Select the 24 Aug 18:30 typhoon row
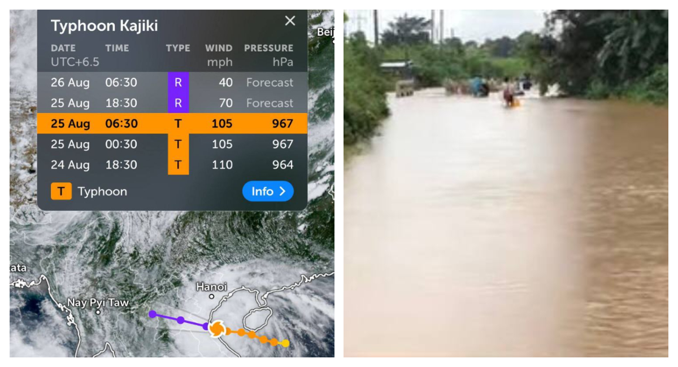 pyautogui.click(x=172, y=164)
